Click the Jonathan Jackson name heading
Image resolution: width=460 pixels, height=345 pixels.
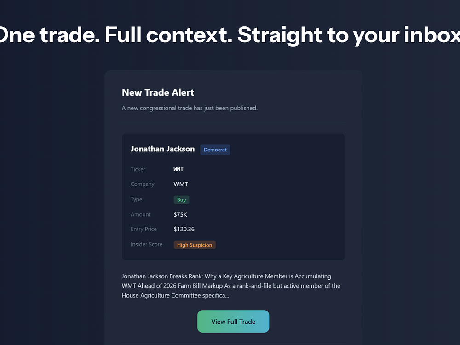162,149
